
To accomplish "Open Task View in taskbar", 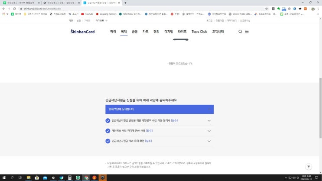I will tap(20, 178).
